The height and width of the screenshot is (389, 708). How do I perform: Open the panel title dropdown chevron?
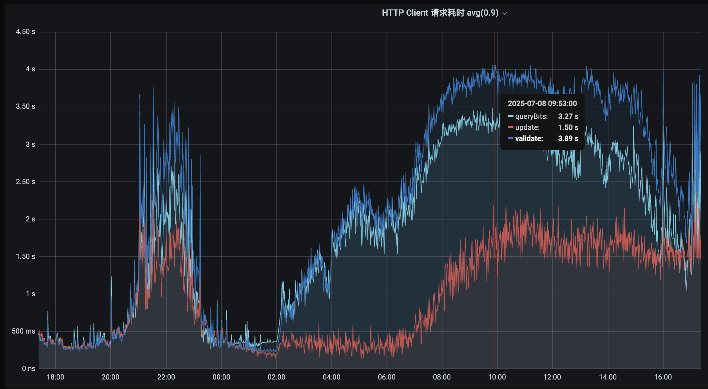tap(505, 13)
